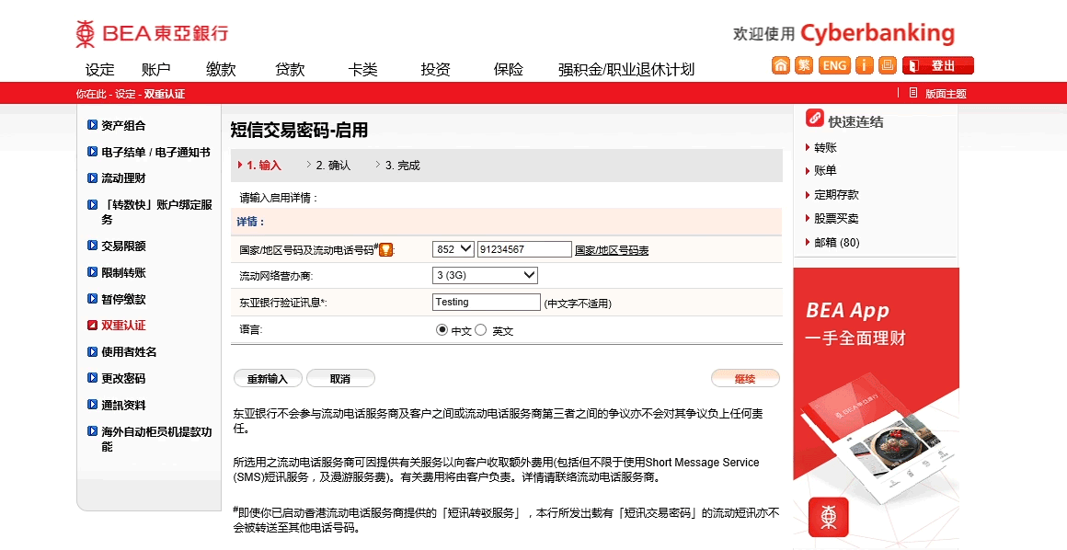Click the BEA App 一手全面理财 banner

[876, 408]
